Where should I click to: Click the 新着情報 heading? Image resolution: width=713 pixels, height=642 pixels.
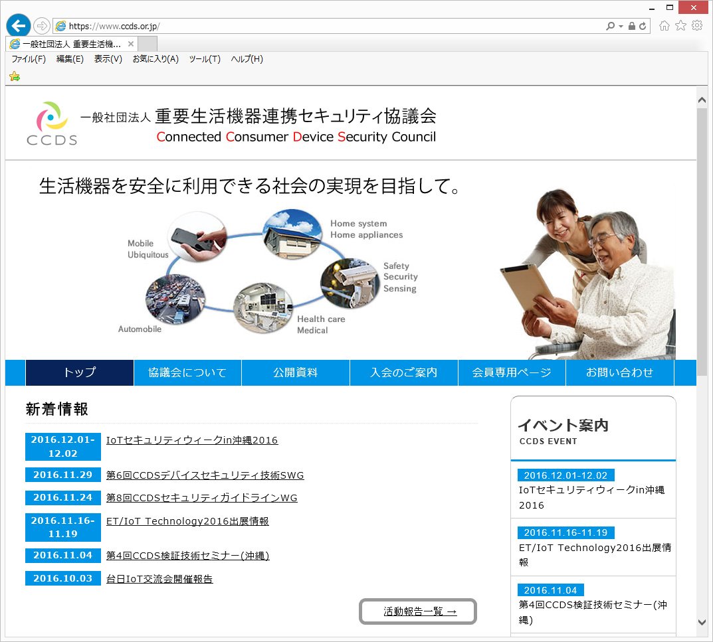coord(57,409)
